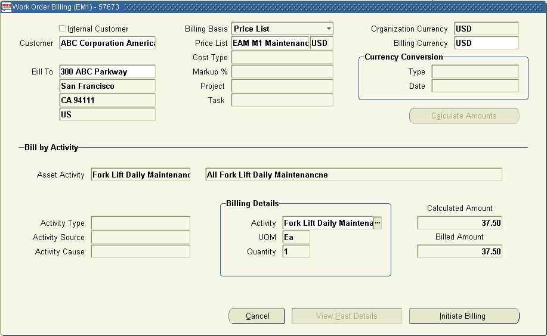The image size is (547, 336).
Task: Click the Billing Details group label
Action: click(x=252, y=203)
